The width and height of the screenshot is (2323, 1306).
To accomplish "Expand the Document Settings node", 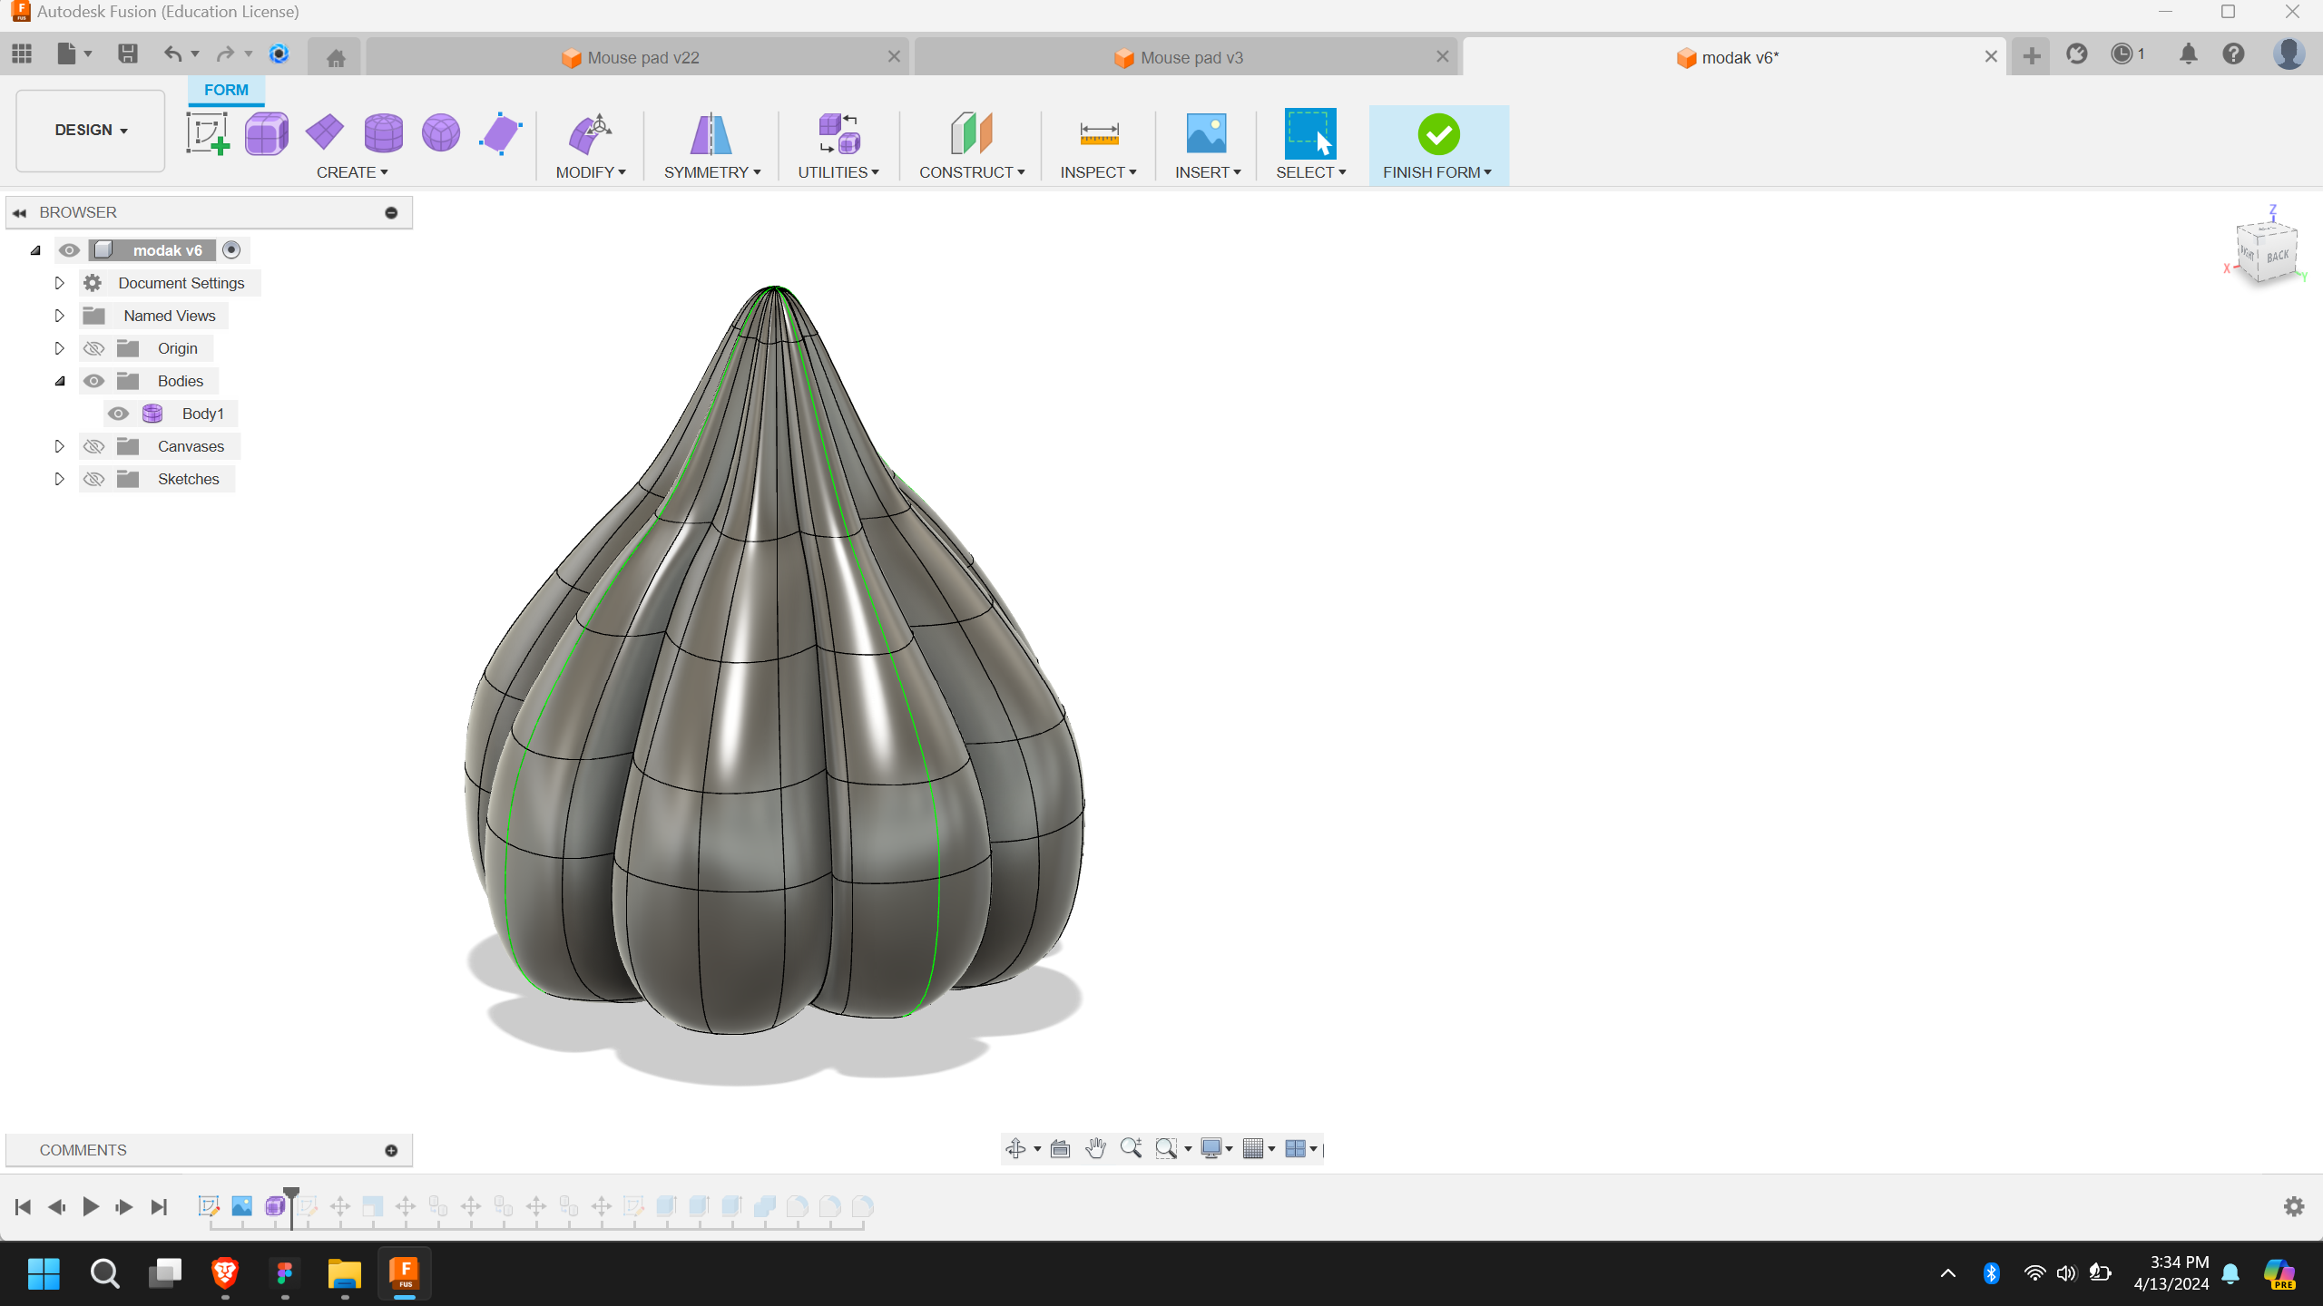I will coord(60,283).
